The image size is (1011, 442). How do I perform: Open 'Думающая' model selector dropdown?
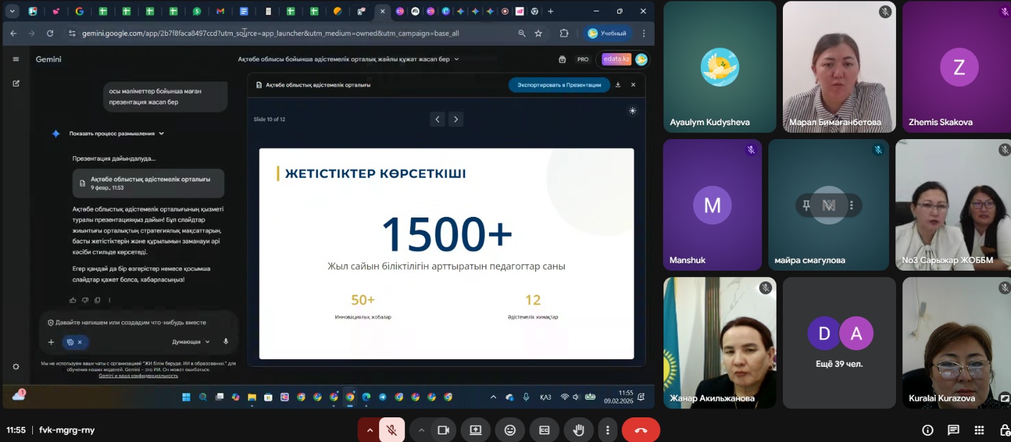click(x=190, y=342)
